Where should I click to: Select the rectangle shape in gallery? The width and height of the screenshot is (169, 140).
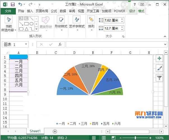[x=26, y=24]
